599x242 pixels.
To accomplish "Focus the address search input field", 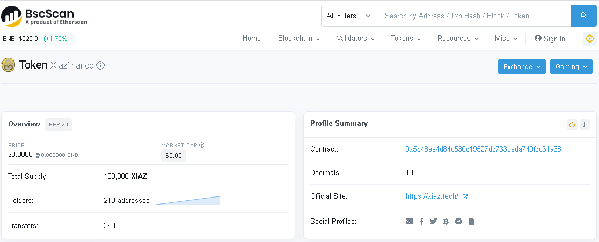I will coord(474,16).
